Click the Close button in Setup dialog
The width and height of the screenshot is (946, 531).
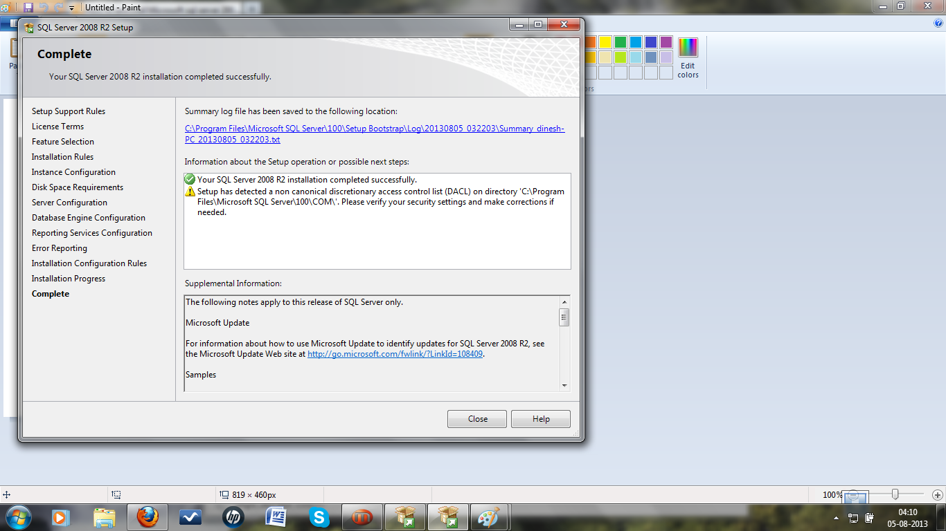point(477,419)
